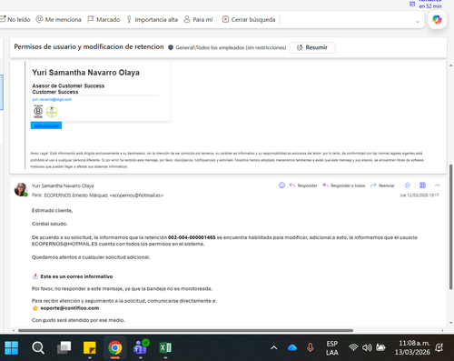This screenshot has width=454, height=361.
Task: Open the Copilot icon
Action: coord(437,20)
